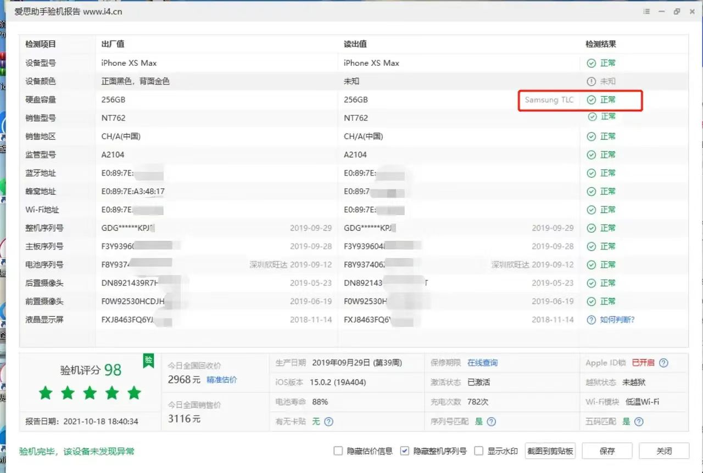Viewport: 703px width, 473px height.
Task: Enable the 隐藏估价信息 checkbox
Action: tap(338, 451)
